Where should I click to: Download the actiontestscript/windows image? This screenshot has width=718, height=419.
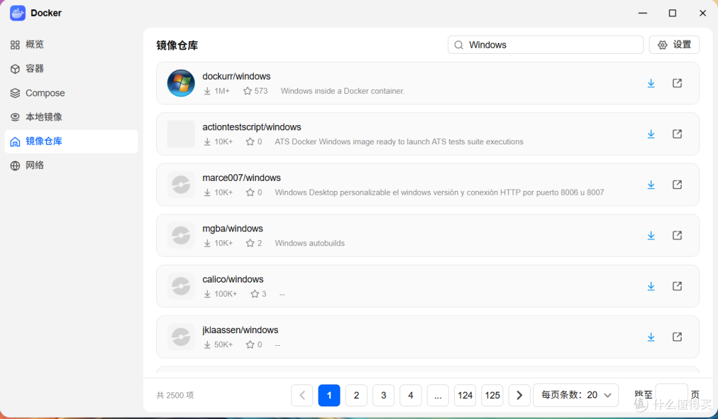[651, 134]
